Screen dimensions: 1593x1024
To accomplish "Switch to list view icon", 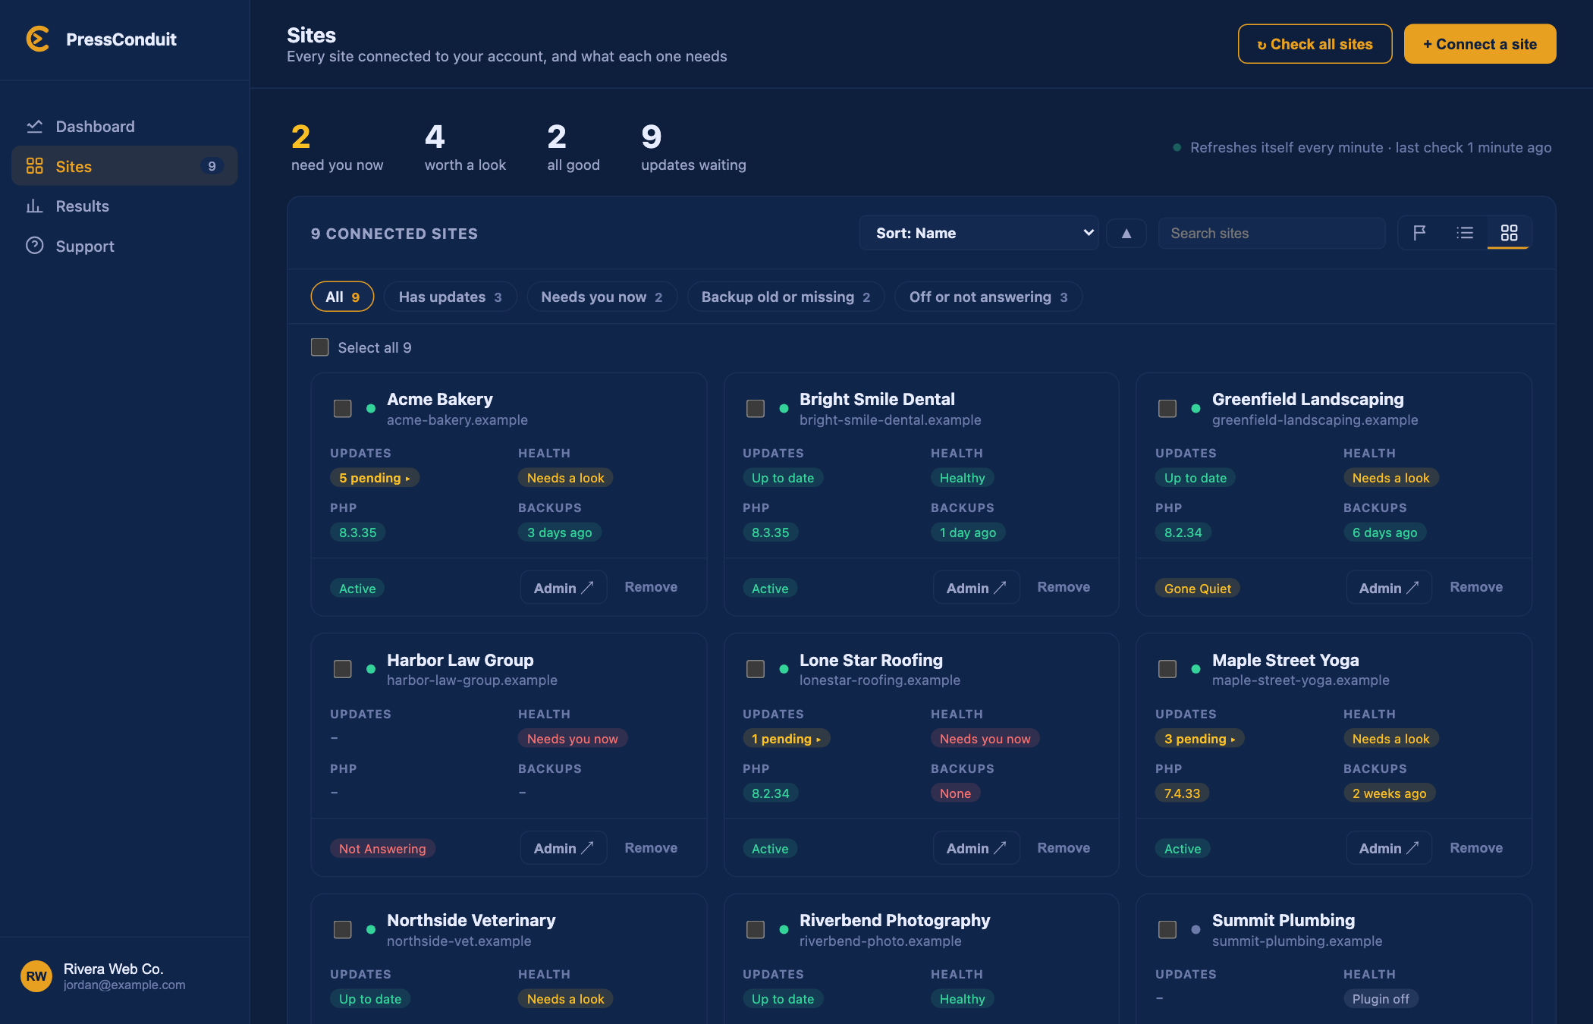I will (x=1465, y=233).
